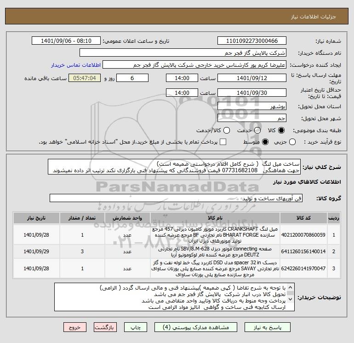Click need date 1401/09/29 in row 2
This screenshot has height=343, width=354.
pos(36,251)
